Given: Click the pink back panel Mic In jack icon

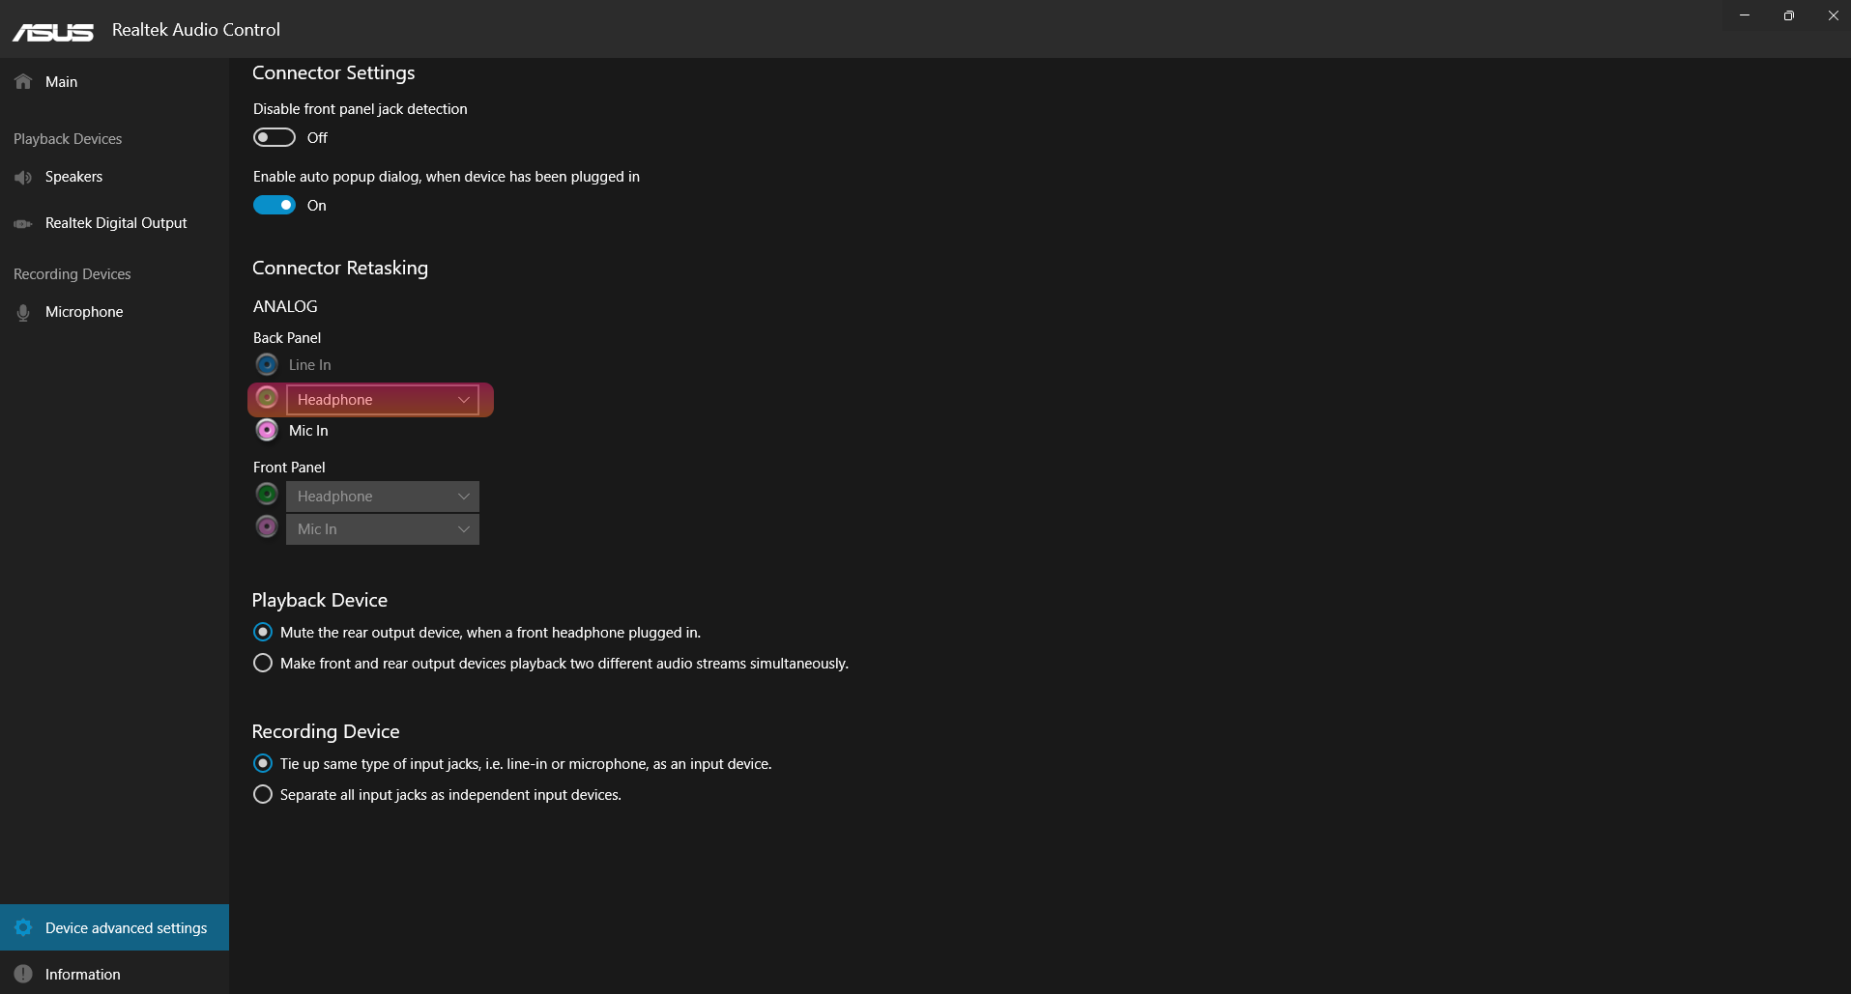Looking at the screenshot, I should (x=267, y=430).
